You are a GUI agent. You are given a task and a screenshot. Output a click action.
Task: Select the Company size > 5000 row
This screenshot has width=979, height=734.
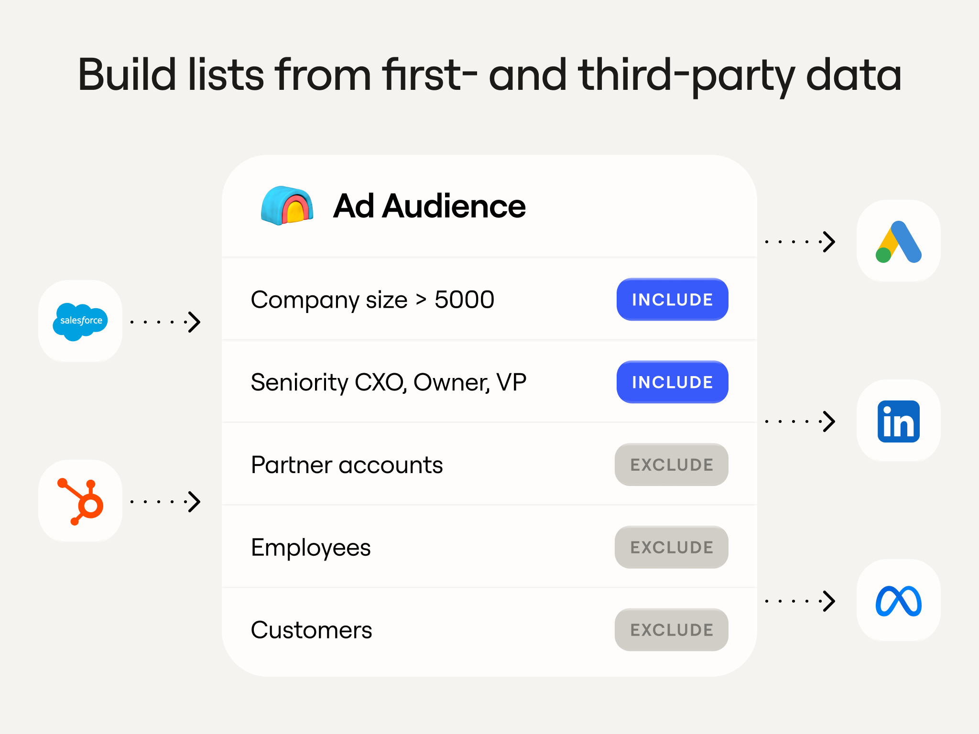pos(489,299)
